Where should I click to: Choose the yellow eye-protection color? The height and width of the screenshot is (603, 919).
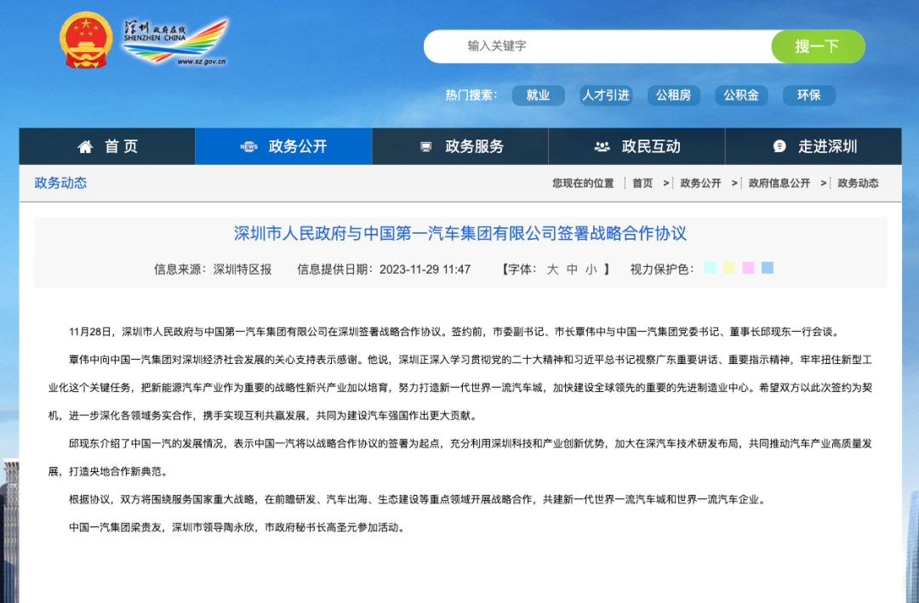[729, 268]
